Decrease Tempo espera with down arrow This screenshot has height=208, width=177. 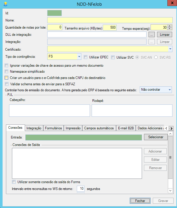170,29
